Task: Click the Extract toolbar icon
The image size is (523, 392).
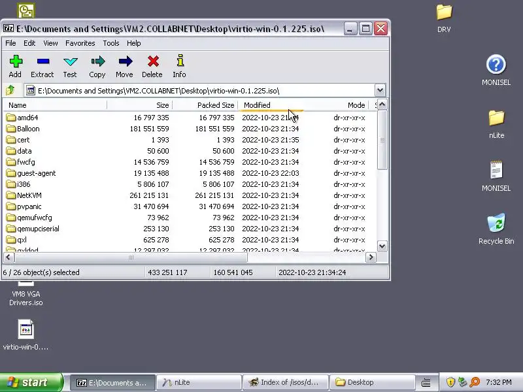Action: point(43,62)
